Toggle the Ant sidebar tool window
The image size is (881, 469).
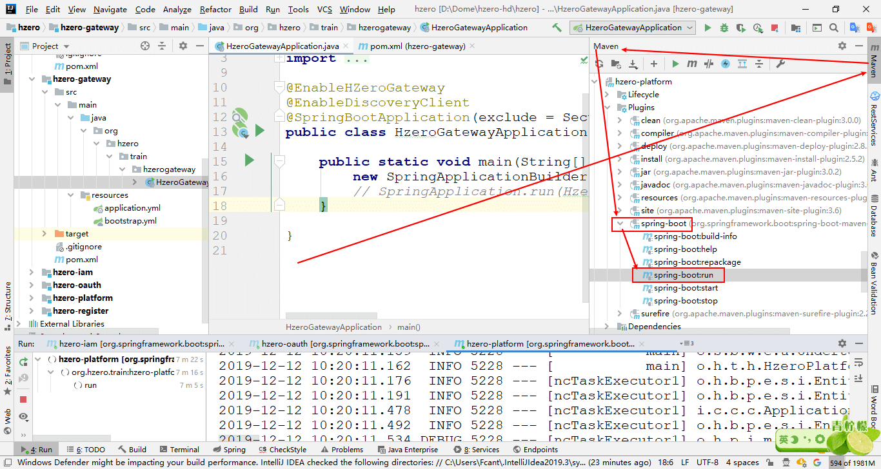coord(874,169)
